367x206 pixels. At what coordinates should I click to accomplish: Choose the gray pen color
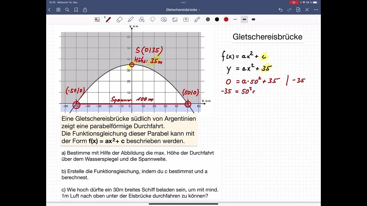[x=208, y=19]
